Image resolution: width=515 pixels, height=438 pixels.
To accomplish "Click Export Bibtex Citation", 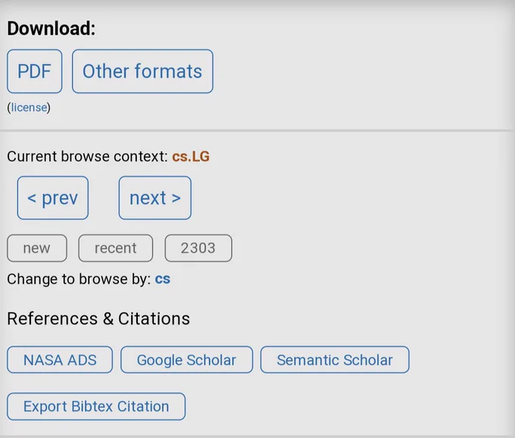I will [96, 406].
